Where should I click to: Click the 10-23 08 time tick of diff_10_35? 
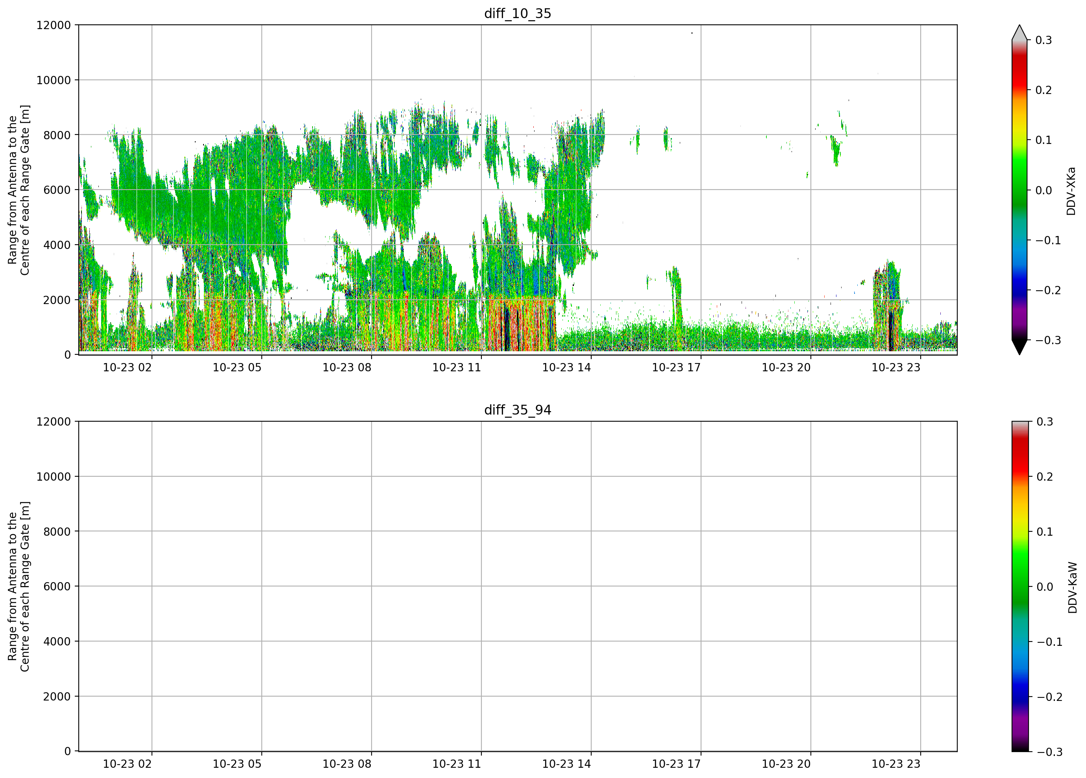pyautogui.click(x=347, y=367)
